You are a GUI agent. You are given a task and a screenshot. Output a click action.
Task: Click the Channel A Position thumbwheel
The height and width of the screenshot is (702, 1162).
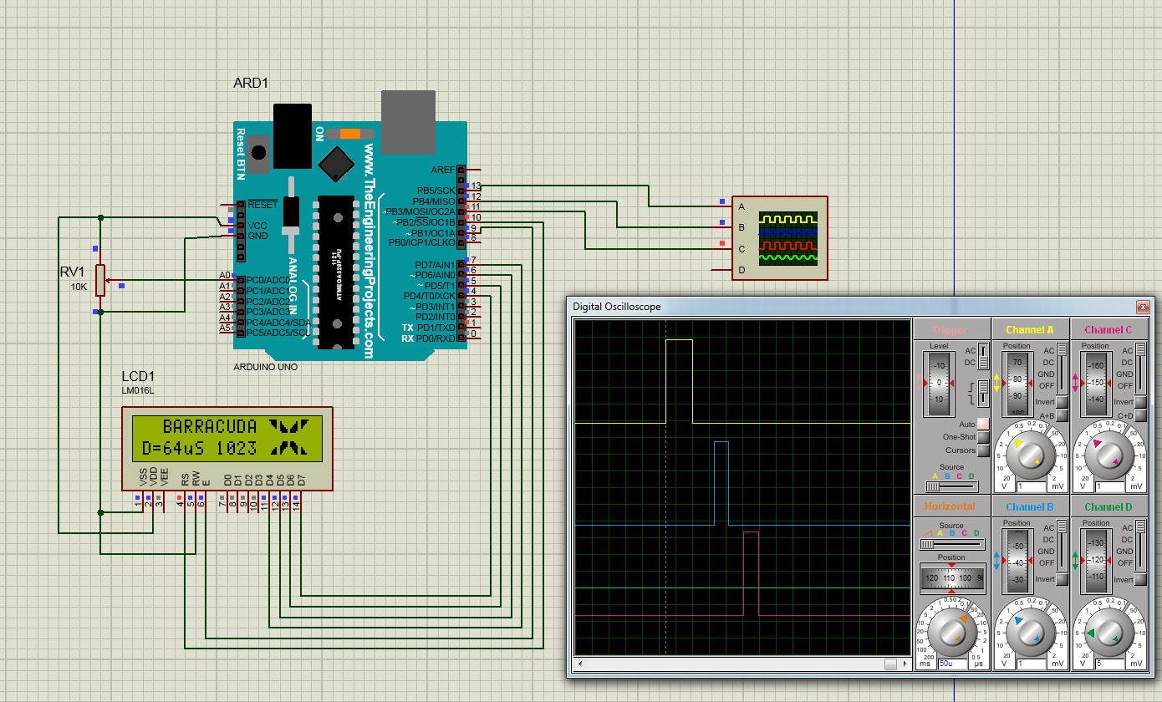click(x=1017, y=383)
